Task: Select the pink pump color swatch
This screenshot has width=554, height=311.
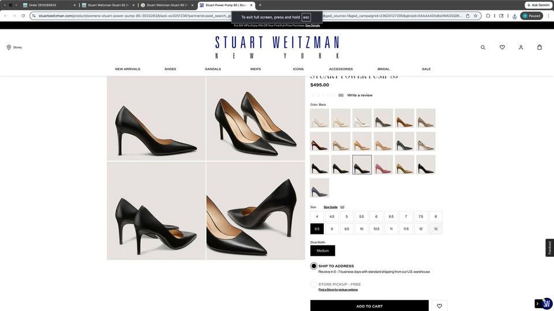Action: [383, 165]
